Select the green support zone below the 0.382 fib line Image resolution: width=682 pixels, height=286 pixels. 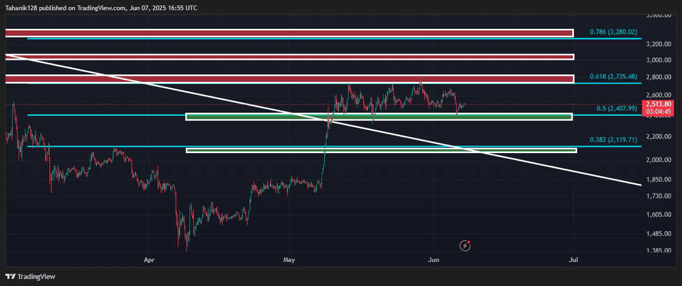(x=381, y=151)
